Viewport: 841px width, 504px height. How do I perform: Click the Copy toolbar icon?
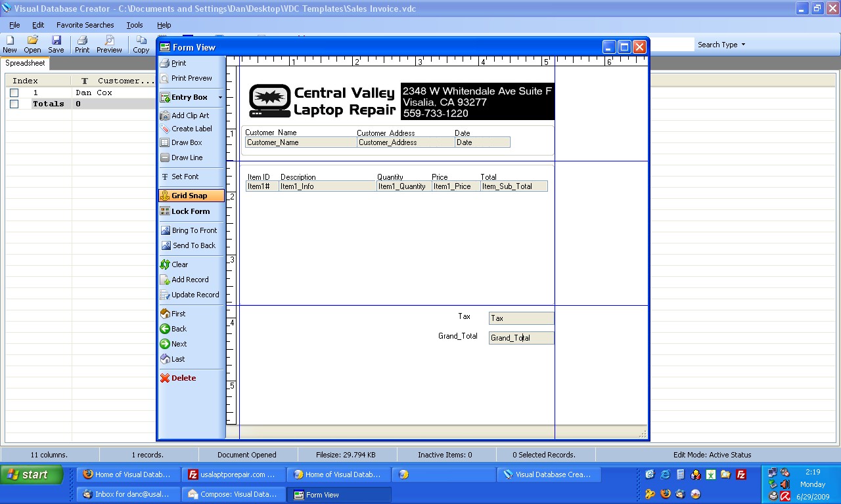(x=141, y=45)
